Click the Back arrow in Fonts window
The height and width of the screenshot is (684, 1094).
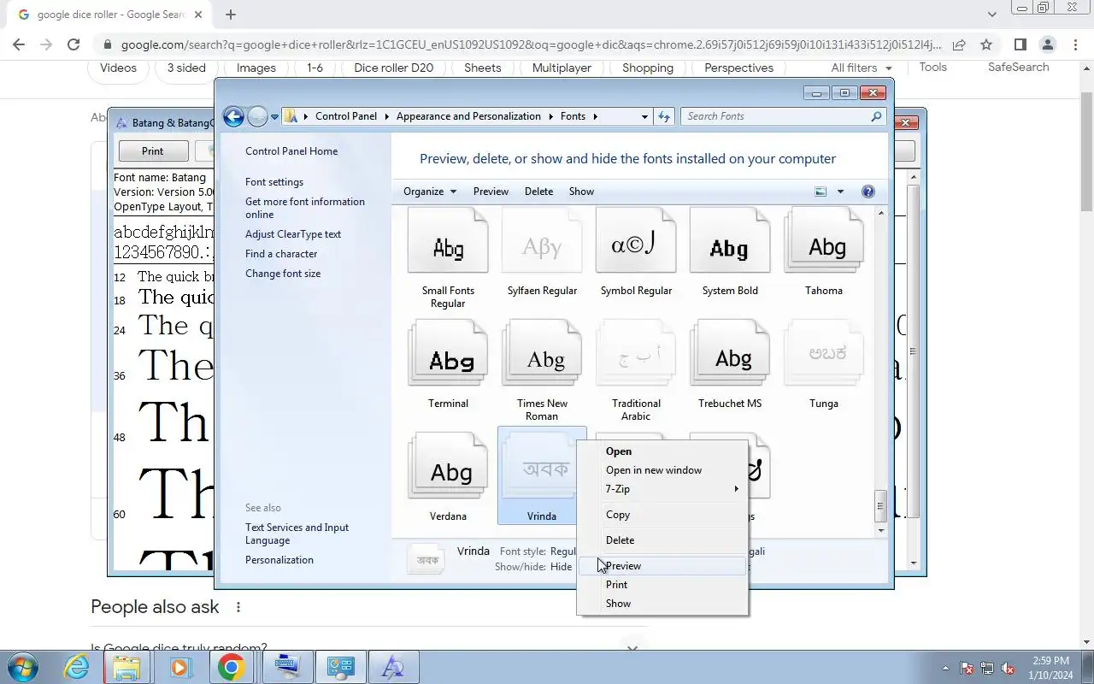tap(233, 117)
